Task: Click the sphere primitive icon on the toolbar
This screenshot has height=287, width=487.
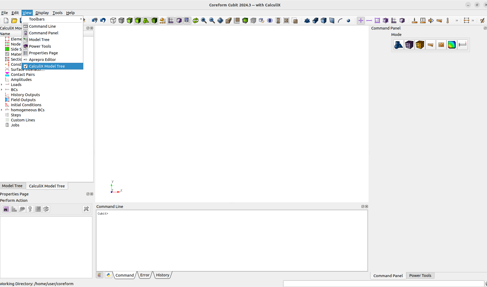Action: (348, 20)
